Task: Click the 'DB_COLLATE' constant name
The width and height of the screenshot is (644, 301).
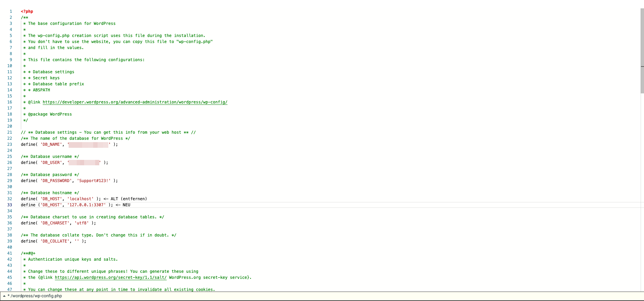Action: [x=55, y=241]
